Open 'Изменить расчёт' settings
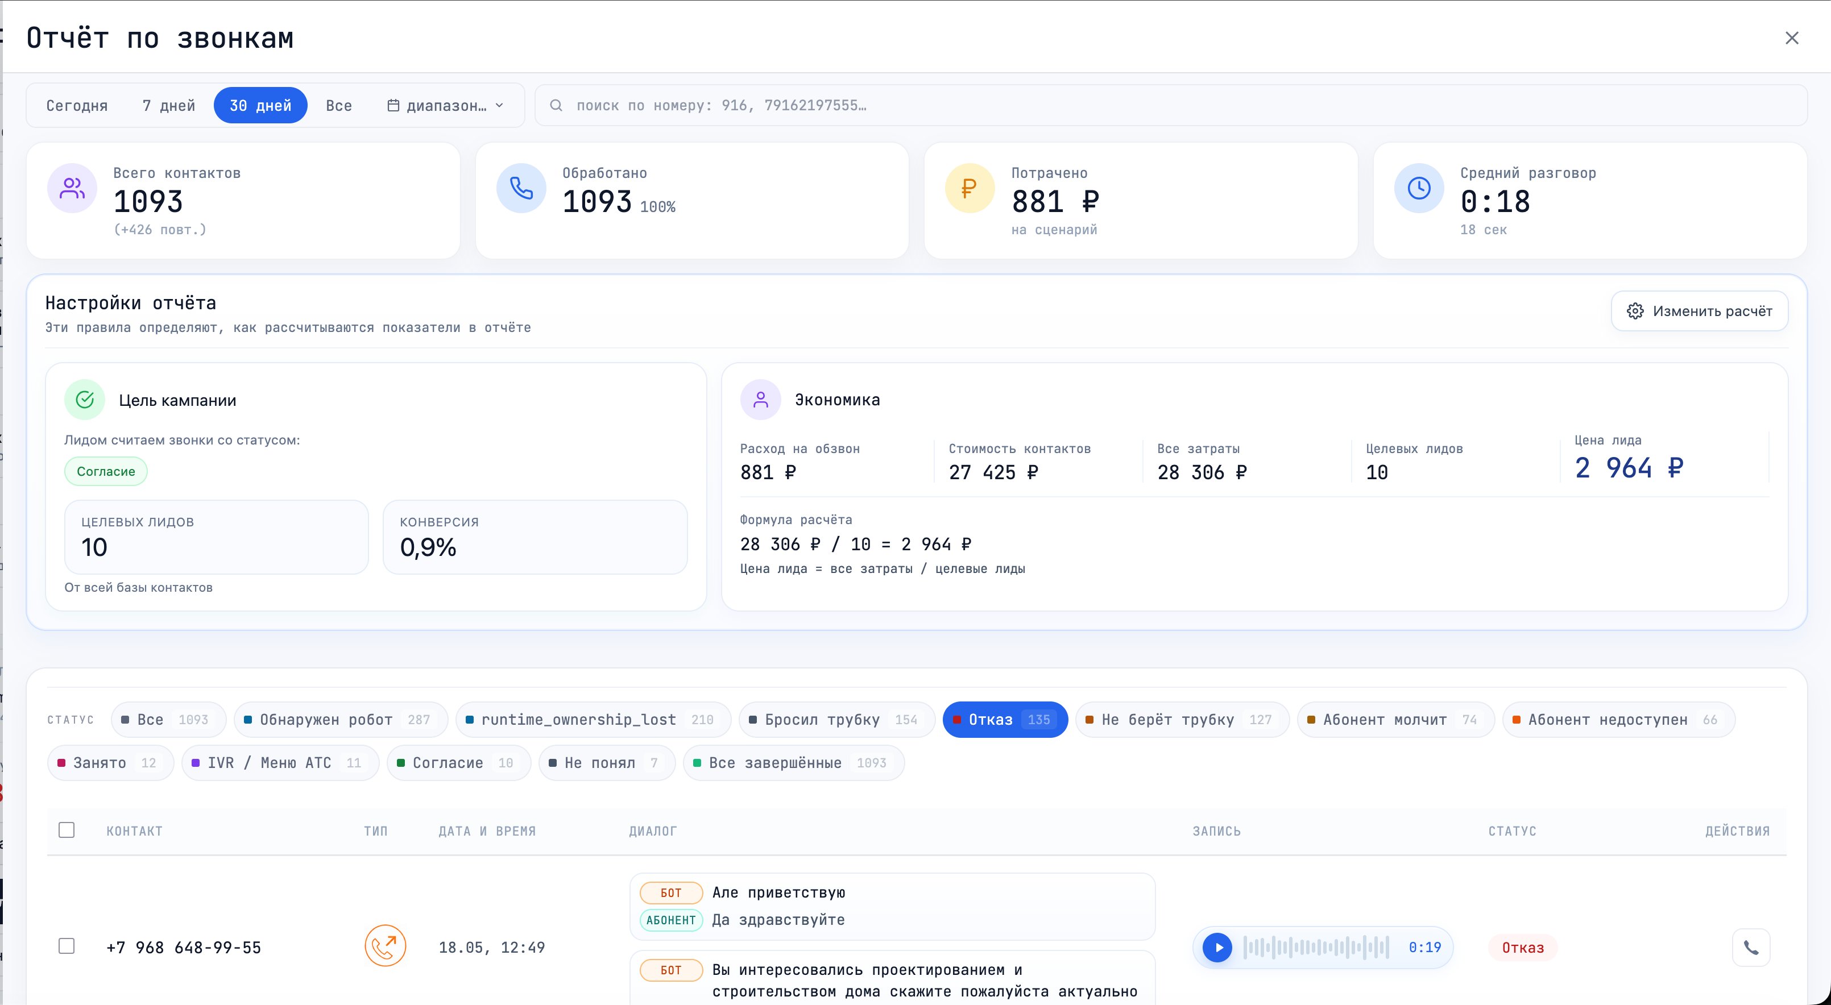1831x1005 pixels. click(1700, 310)
